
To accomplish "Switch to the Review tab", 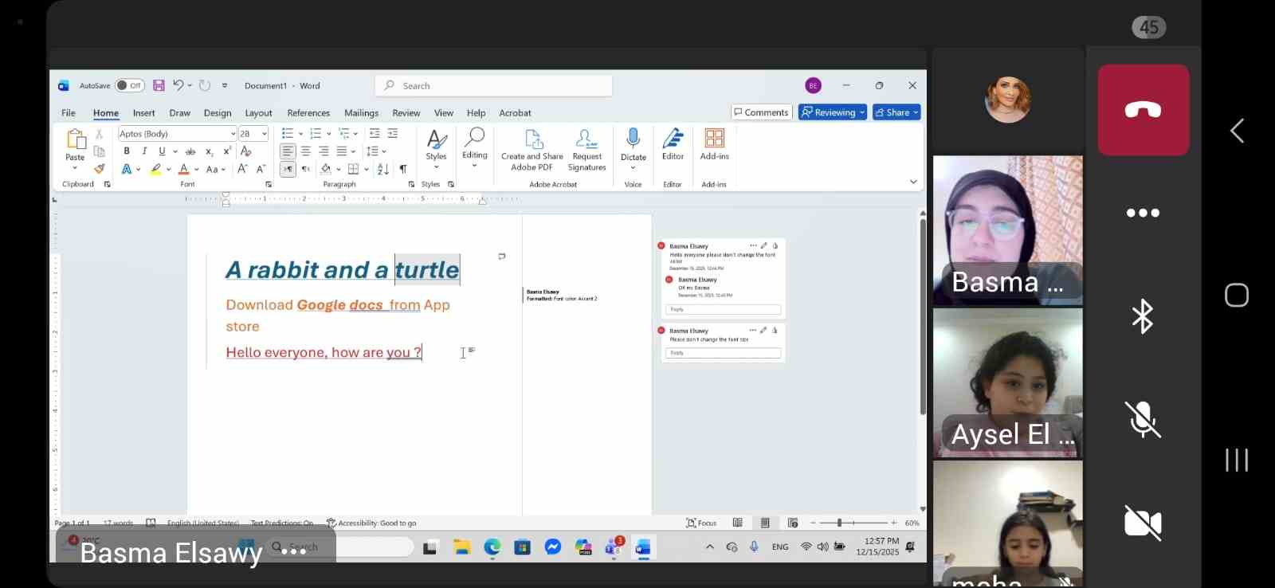I will (x=406, y=113).
